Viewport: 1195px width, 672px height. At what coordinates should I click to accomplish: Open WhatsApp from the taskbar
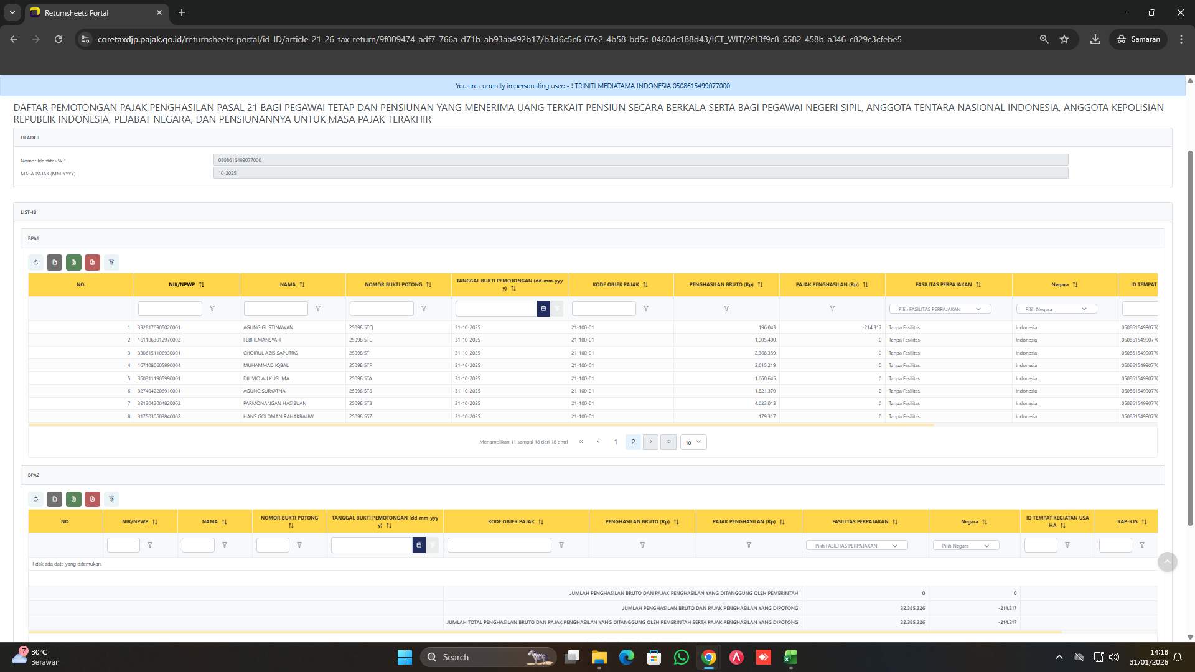point(682,657)
